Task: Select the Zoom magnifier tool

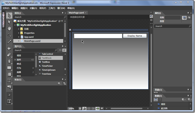Action: [9, 35]
